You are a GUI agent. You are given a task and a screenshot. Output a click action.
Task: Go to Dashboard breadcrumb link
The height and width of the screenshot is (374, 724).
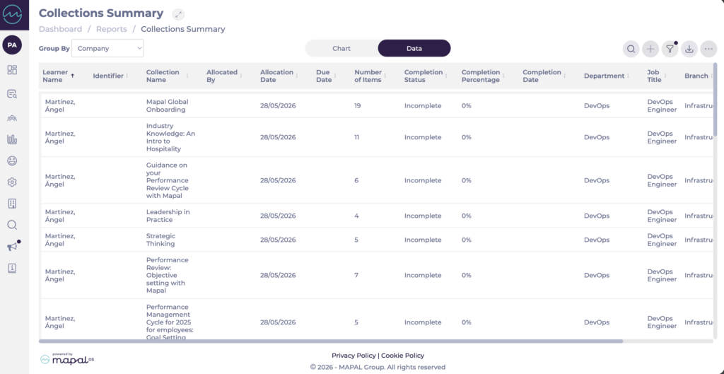61,29
